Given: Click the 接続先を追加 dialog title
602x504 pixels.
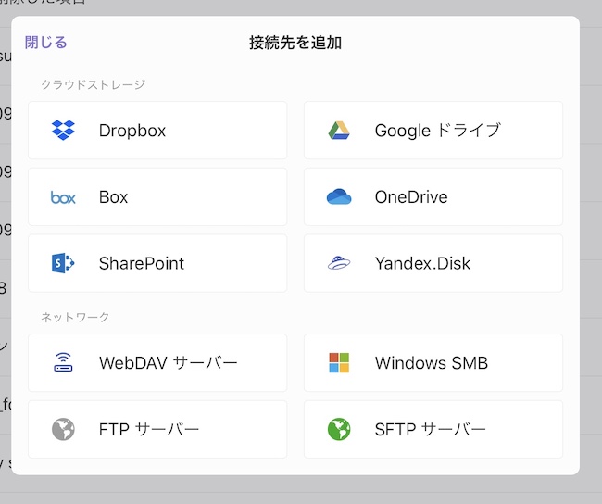Looking at the screenshot, I should click(295, 43).
